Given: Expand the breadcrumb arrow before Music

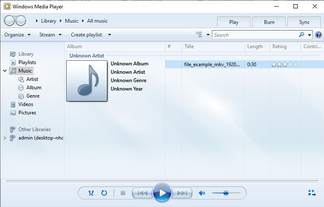Looking at the screenshot, I should pyautogui.click(x=61, y=21).
